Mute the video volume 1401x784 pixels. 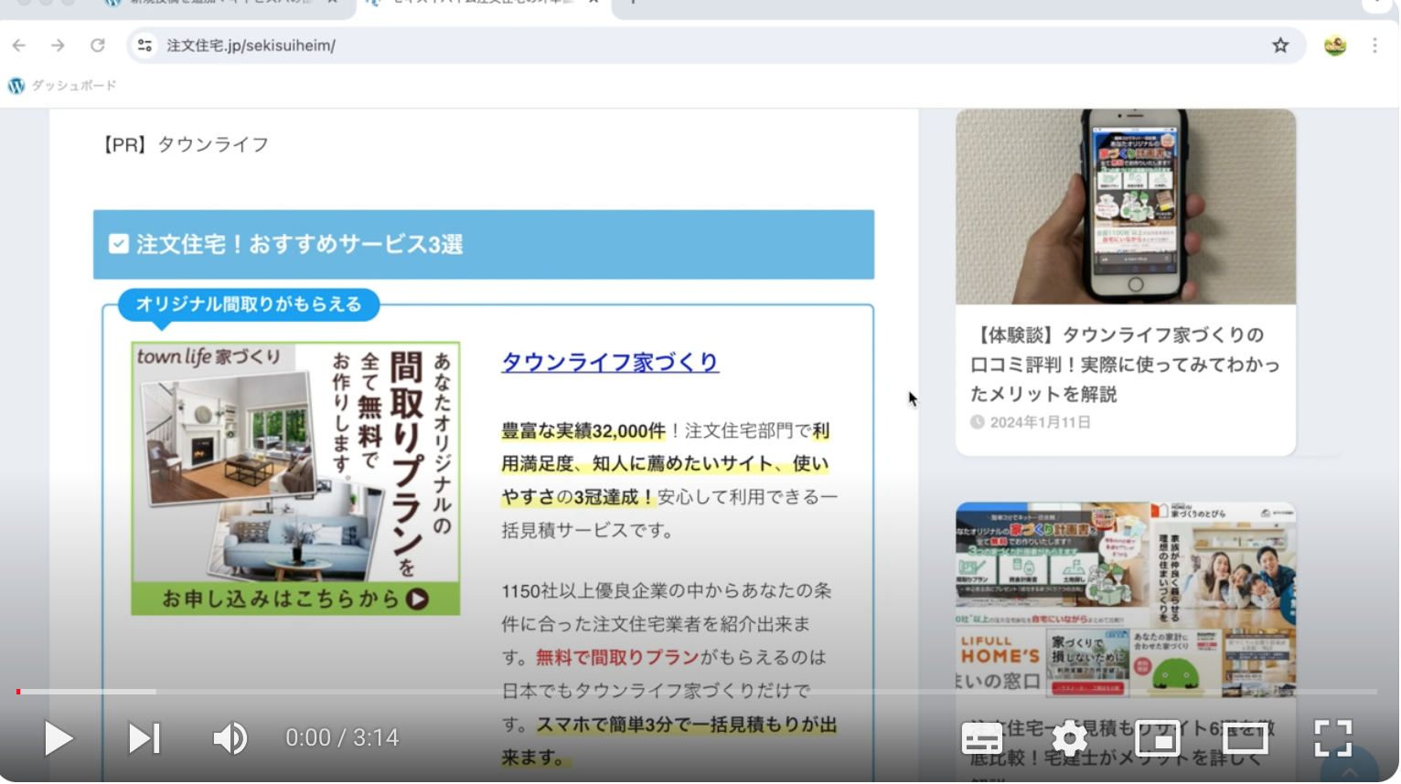coord(230,738)
